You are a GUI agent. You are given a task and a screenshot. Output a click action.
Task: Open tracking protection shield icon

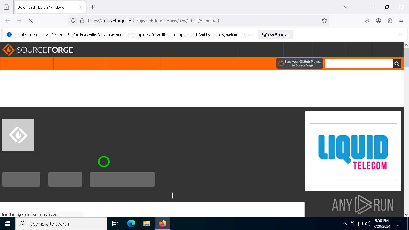tap(73, 21)
